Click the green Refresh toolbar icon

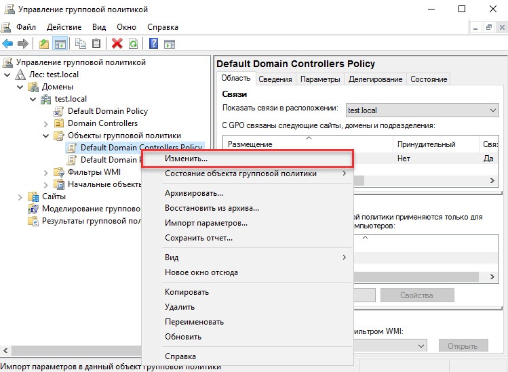point(133,44)
